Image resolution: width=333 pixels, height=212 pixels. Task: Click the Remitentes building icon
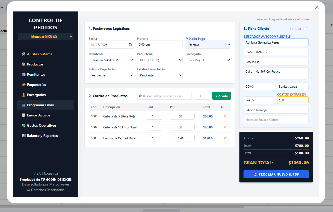23,74
